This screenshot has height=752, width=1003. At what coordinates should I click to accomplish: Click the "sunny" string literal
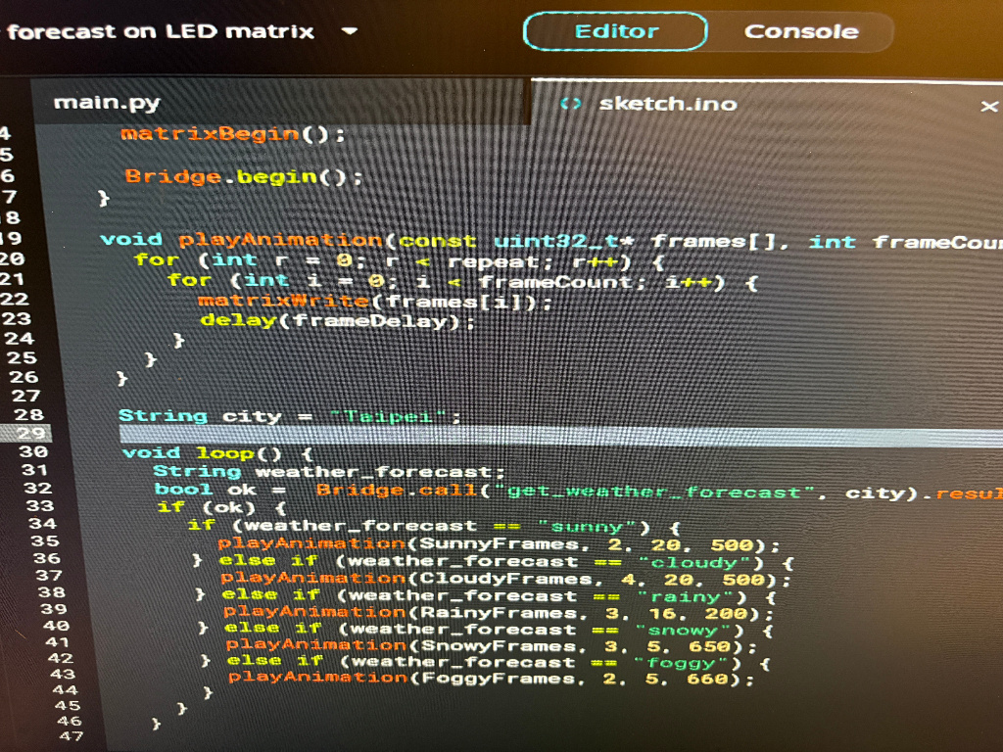coord(587,526)
